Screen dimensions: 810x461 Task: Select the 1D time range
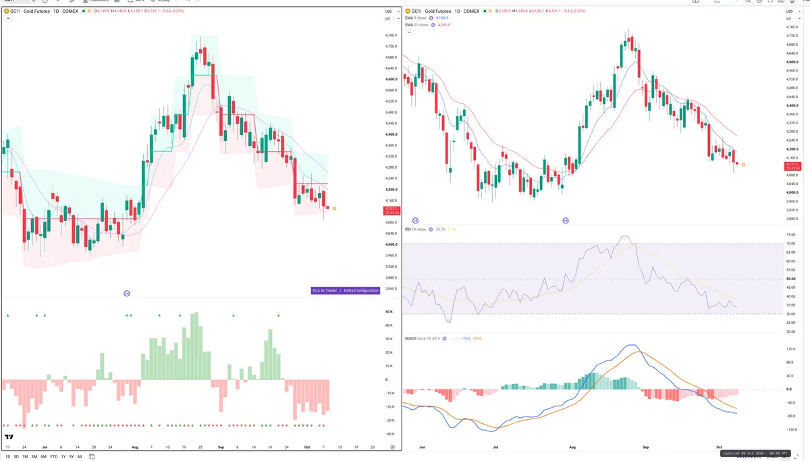pos(8,457)
